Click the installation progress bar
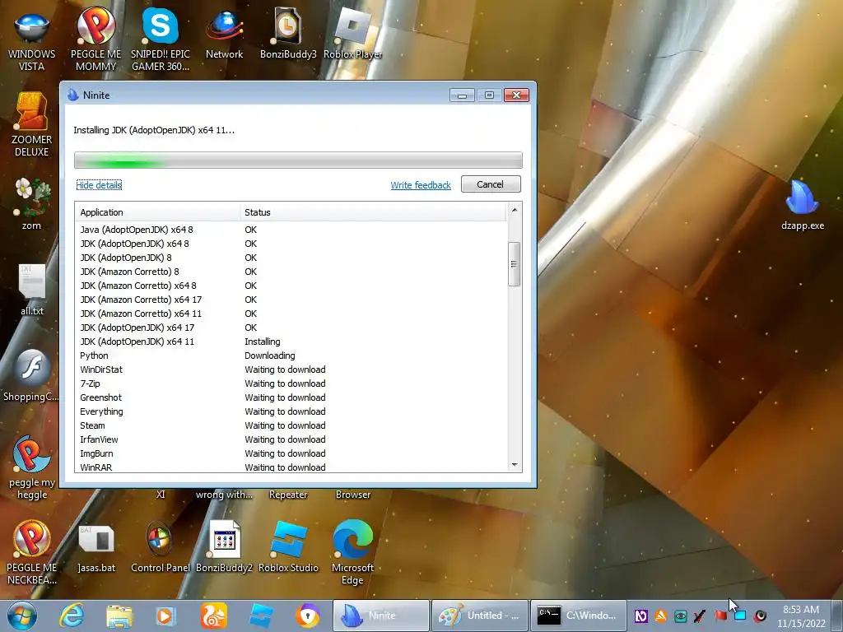The height and width of the screenshot is (632, 843). (x=298, y=160)
